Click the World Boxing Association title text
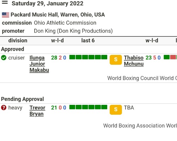The width and height of the screenshot is (177, 141). click(140, 126)
